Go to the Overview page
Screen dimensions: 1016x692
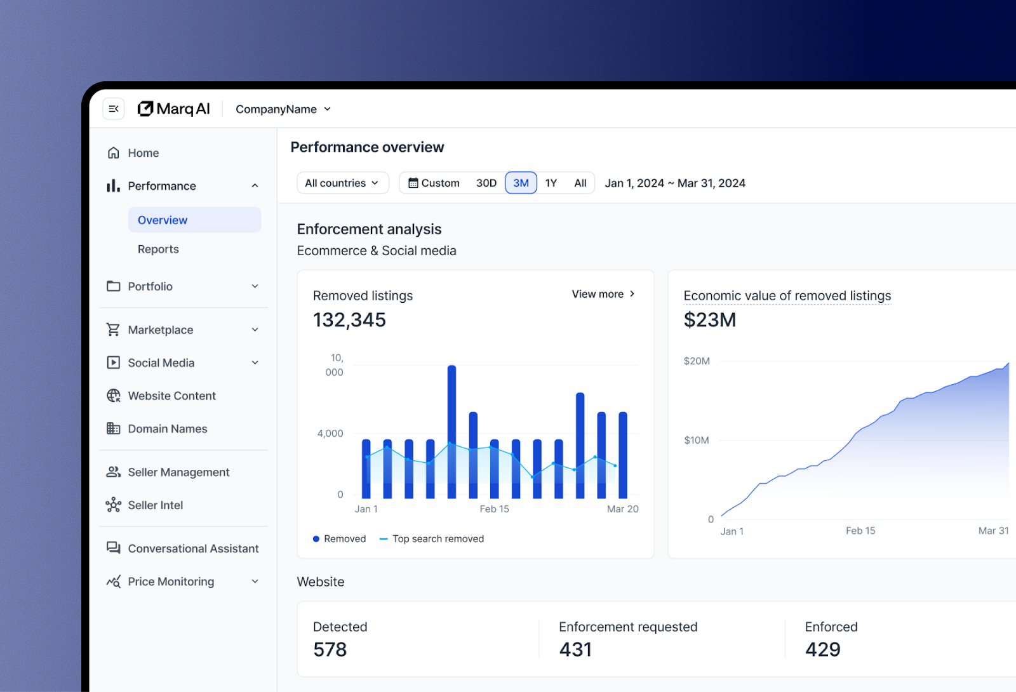(x=194, y=220)
